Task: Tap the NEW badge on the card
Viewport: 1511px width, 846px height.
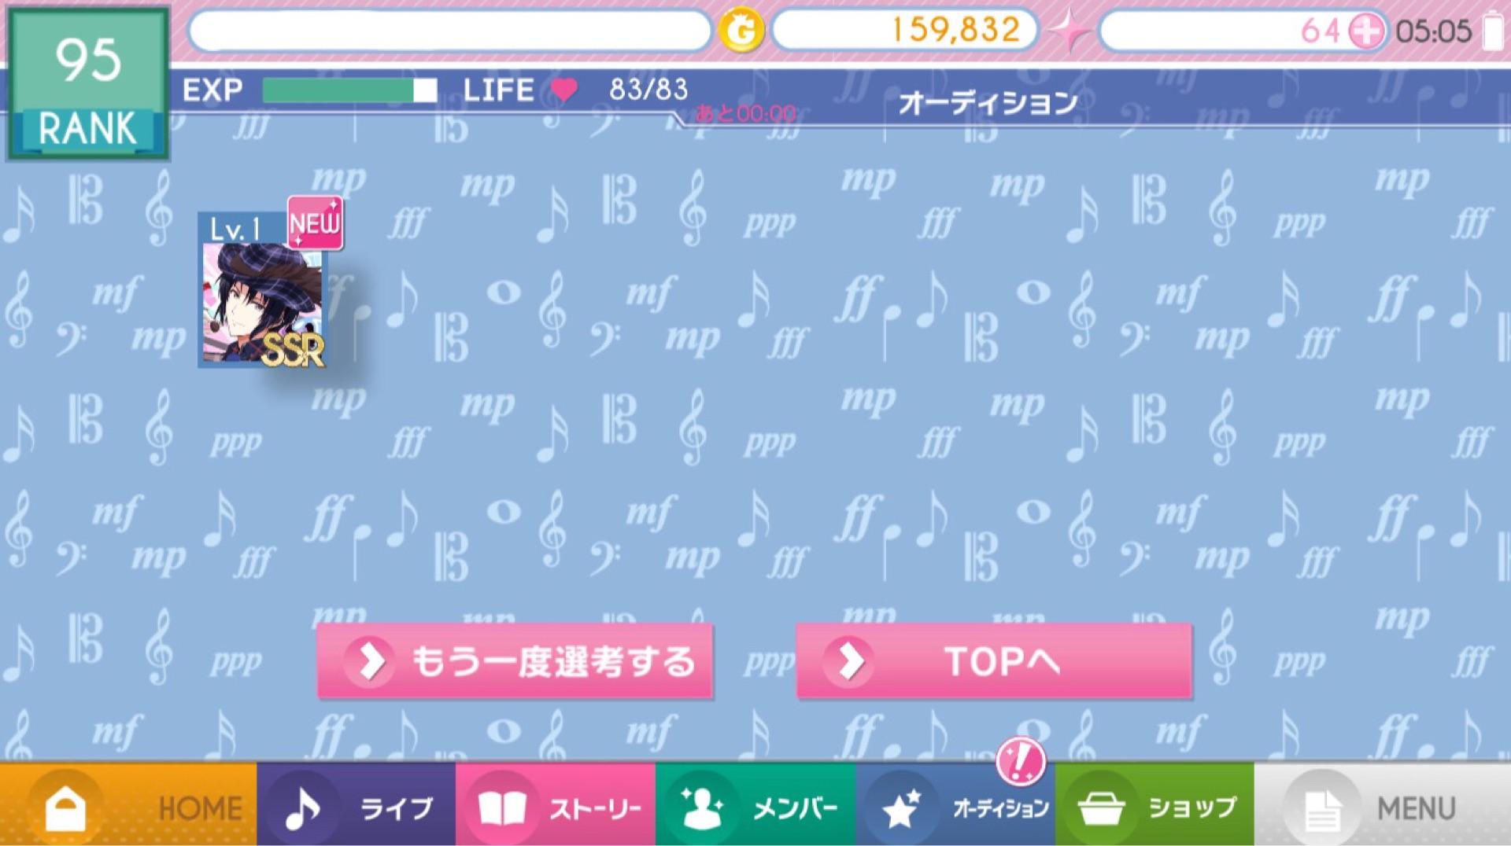Action: pyautogui.click(x=315, y=223)
